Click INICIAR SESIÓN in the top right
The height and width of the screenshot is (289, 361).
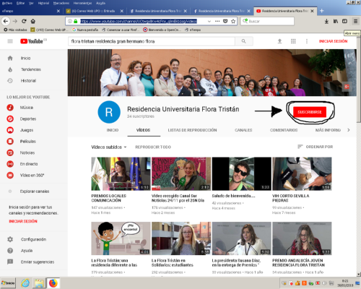coord(333,41)
